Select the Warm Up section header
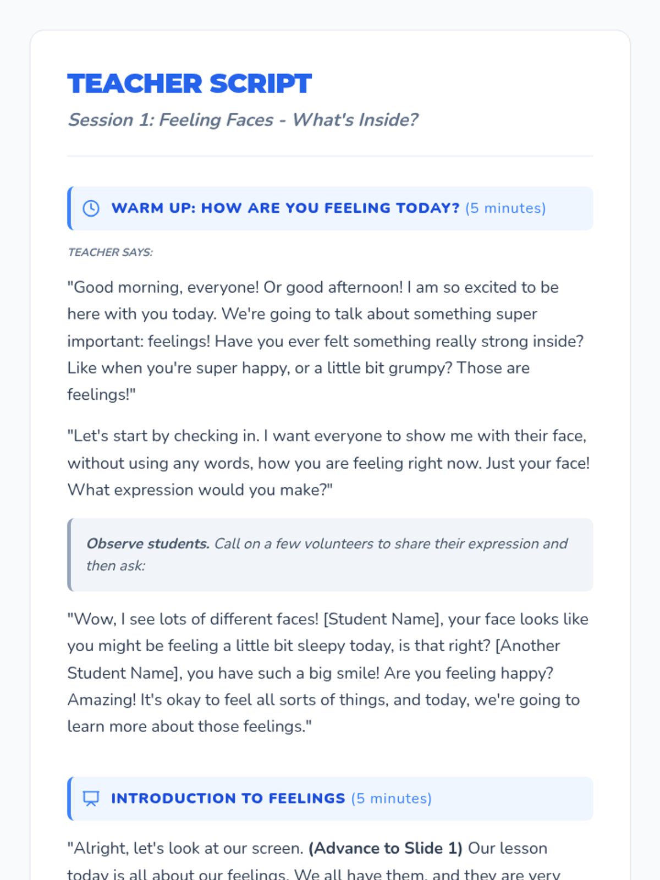 (285, 208)
